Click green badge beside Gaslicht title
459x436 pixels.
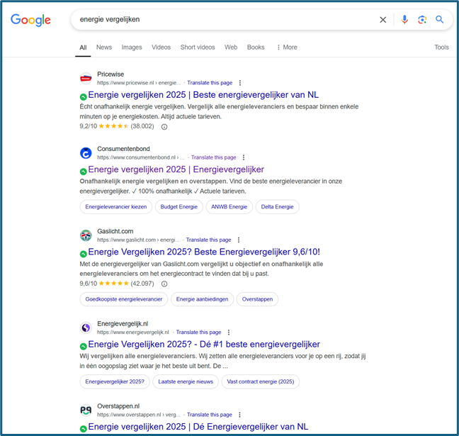pyautogui.click(x=83, y=254)
